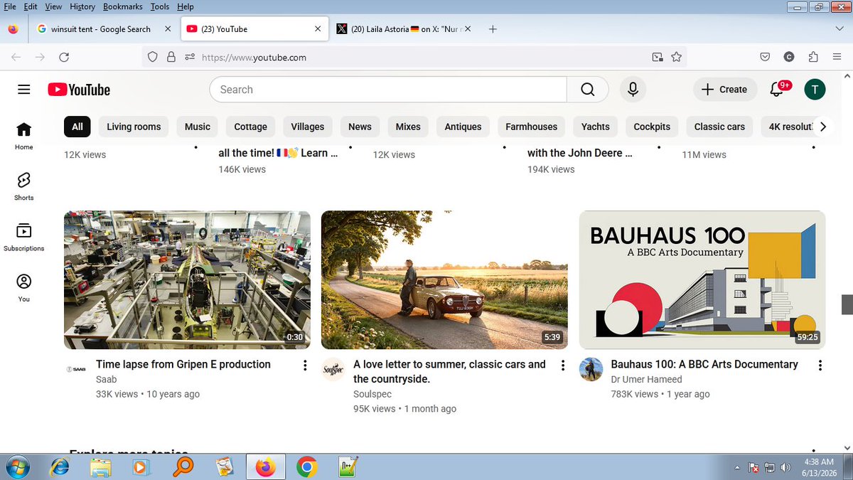
Task: Click the page vertical scrollbar thumb
Action: click(847, 304)
